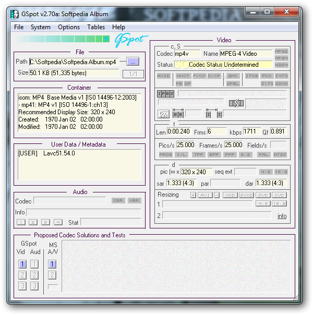Click the GSpot application icon in title bar

[x=15, y=14]
